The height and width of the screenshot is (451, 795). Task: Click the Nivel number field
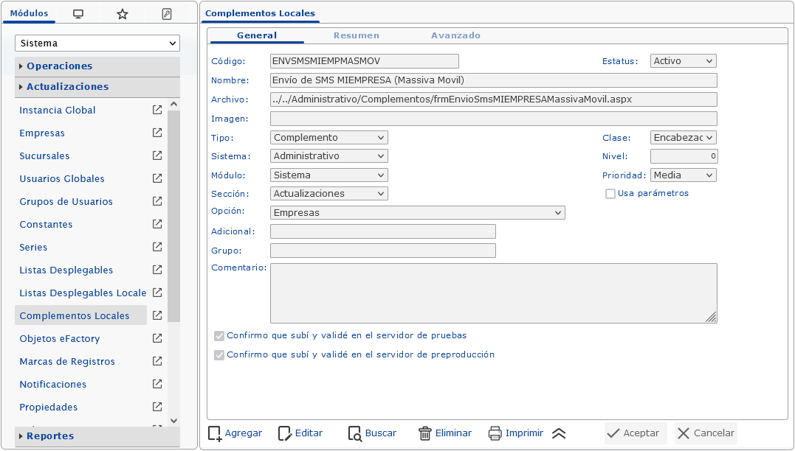coord(684,156)
